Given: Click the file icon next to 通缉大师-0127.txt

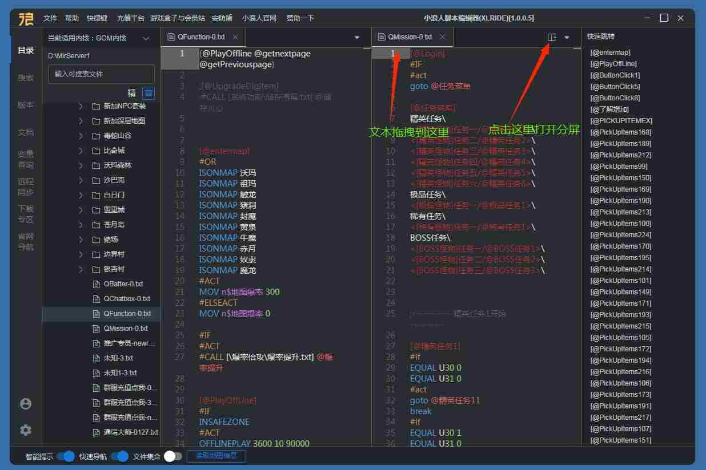Looking at the screenshot, I should pyautogui.click(x=96, y=432).
